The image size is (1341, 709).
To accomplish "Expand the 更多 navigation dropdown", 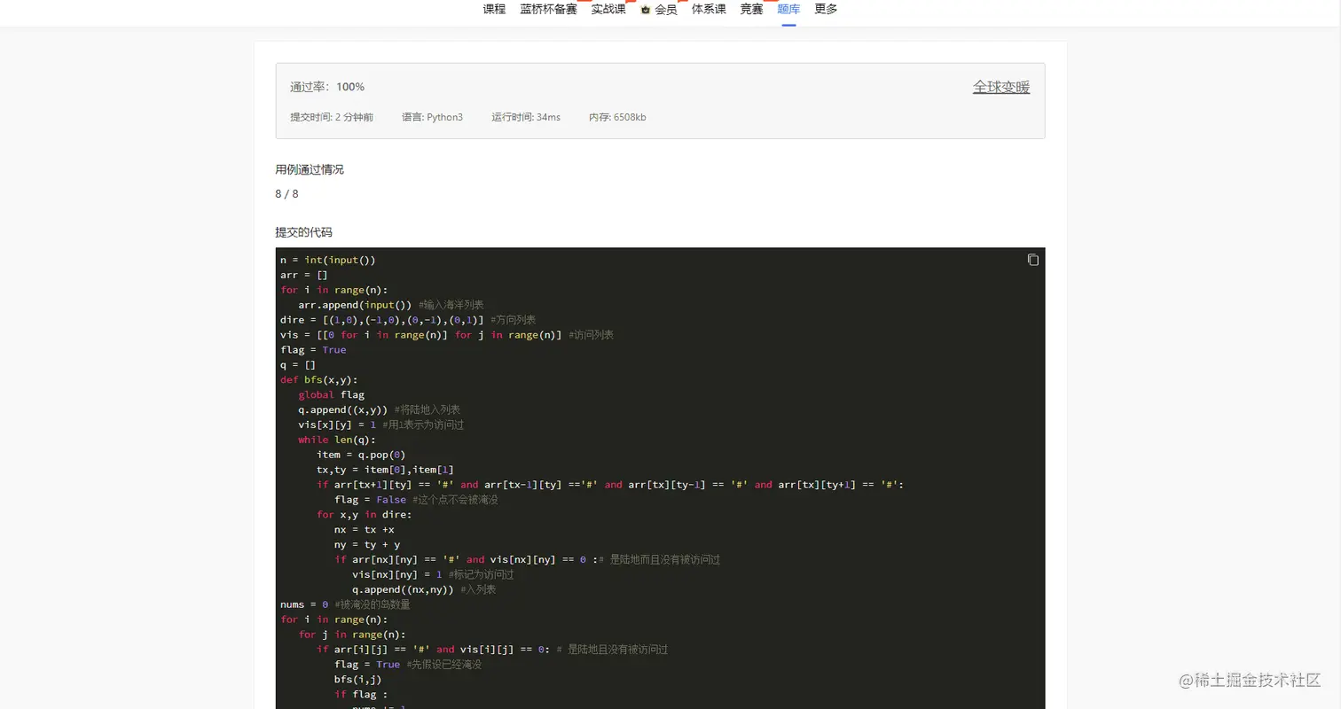I will 825,10.
